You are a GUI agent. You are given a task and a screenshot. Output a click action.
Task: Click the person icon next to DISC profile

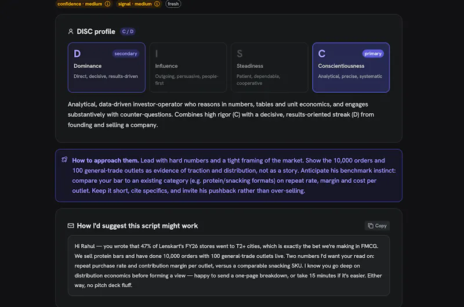[x=71, y=31]
